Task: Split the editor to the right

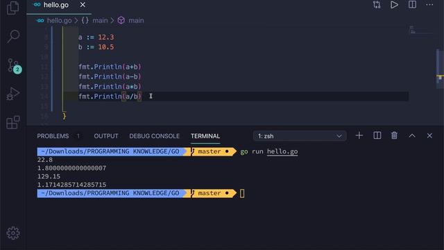Action: pyautogui.click(x=412, y=5)
